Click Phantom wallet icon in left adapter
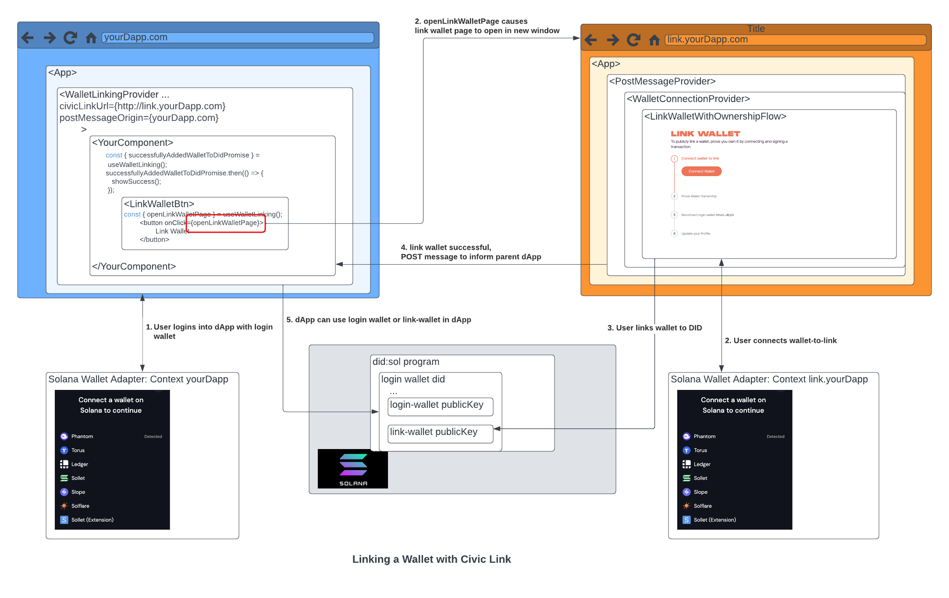 tap(64, 436)
